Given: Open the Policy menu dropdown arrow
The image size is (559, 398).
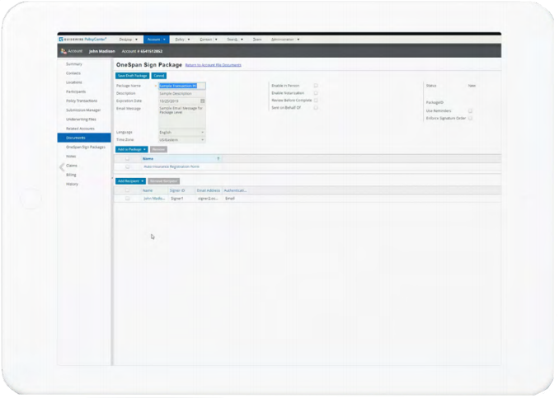Looking at the screenshot, I should (189, 40).
